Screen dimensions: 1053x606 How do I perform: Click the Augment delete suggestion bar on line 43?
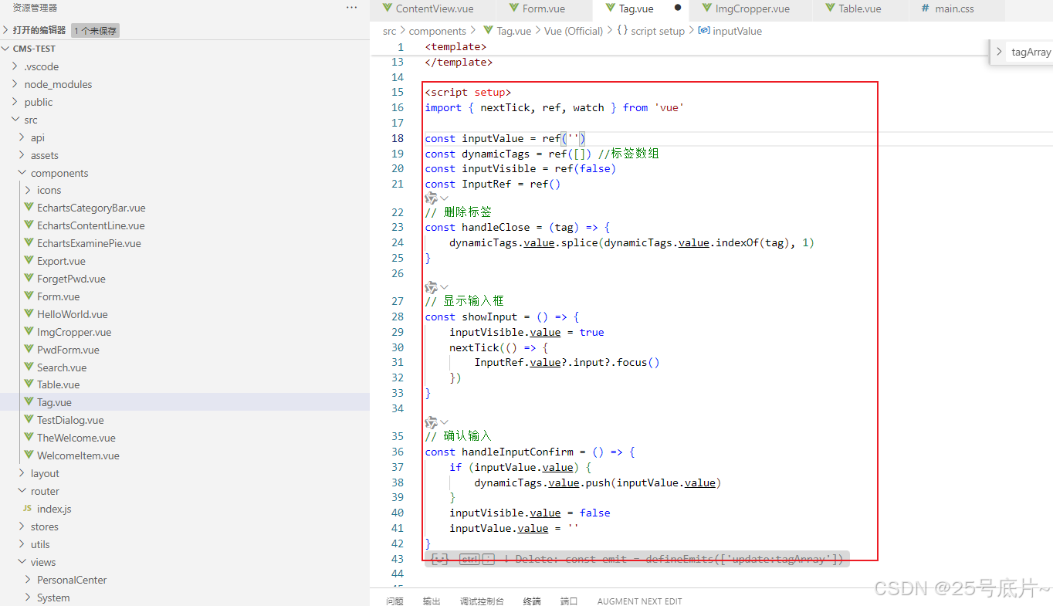[638, 559]
